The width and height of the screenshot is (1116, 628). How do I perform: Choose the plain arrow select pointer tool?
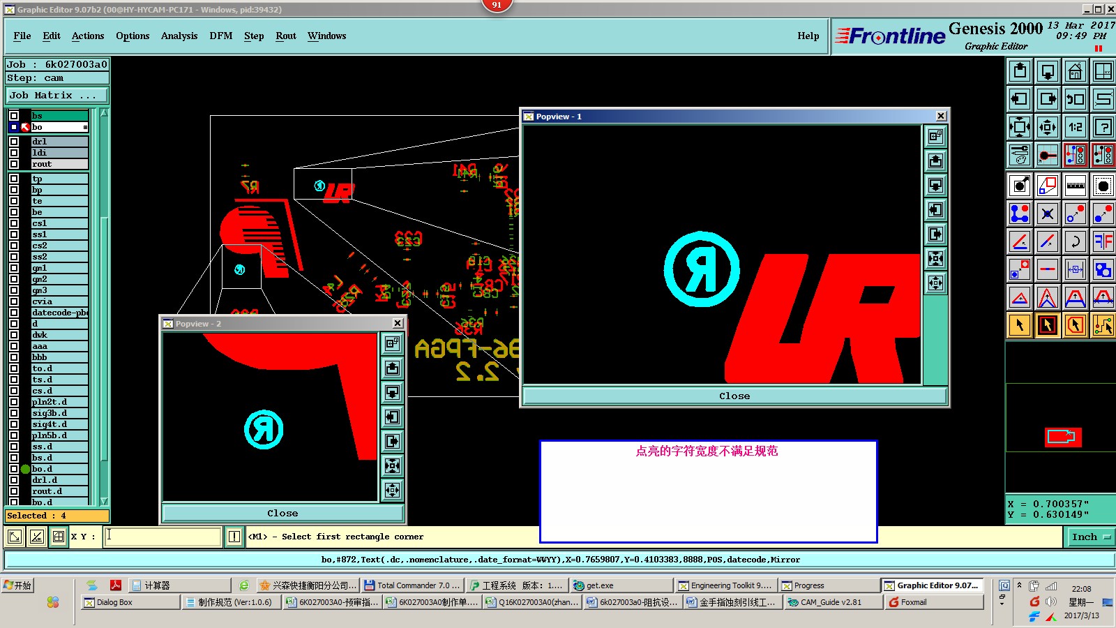pos(1020,325)
